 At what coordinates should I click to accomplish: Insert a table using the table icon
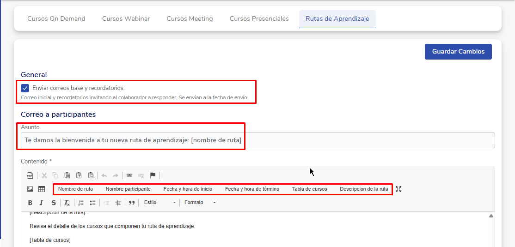(x=42, y=189)
